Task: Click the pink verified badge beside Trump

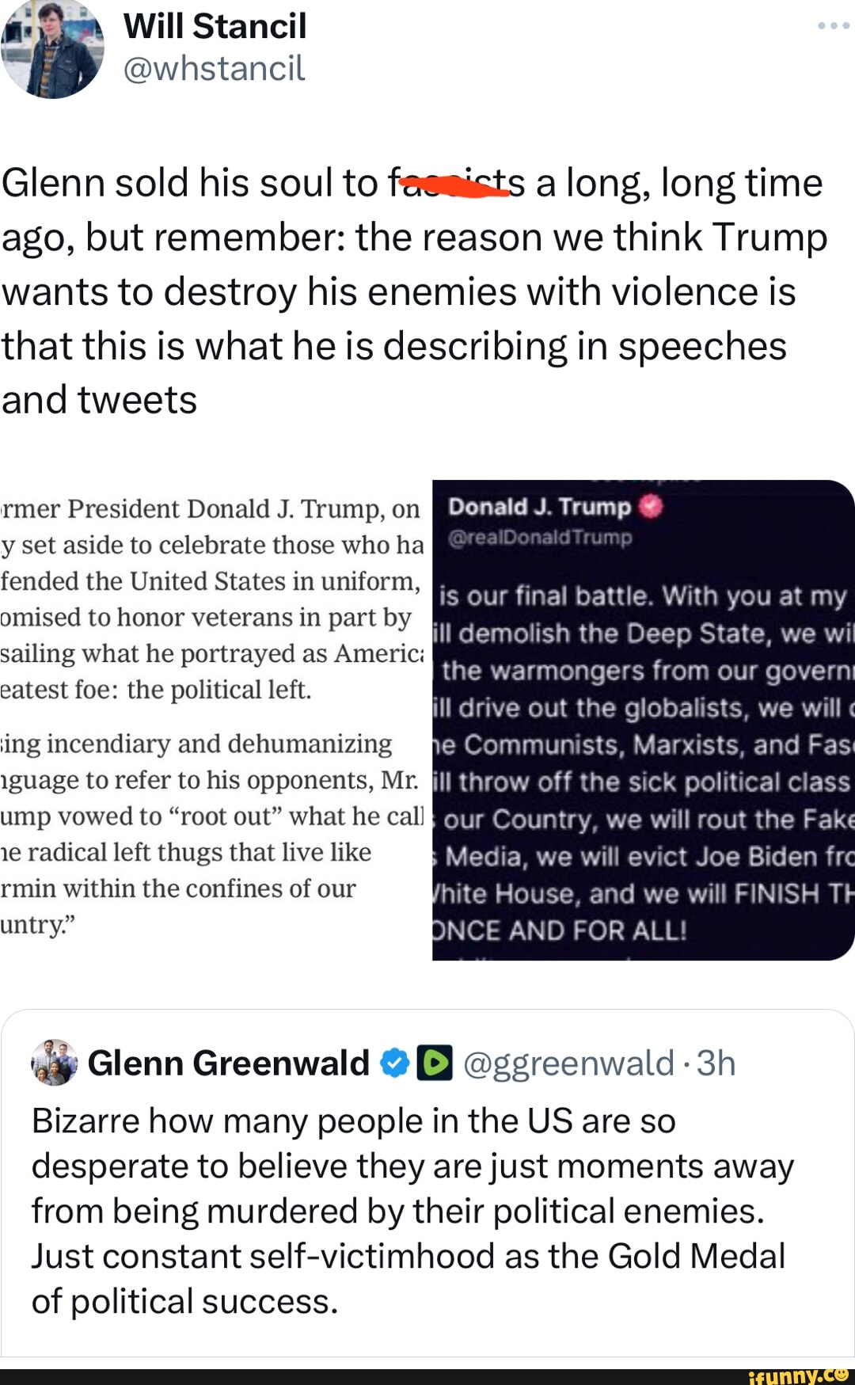Action: (x=650, y=507)
